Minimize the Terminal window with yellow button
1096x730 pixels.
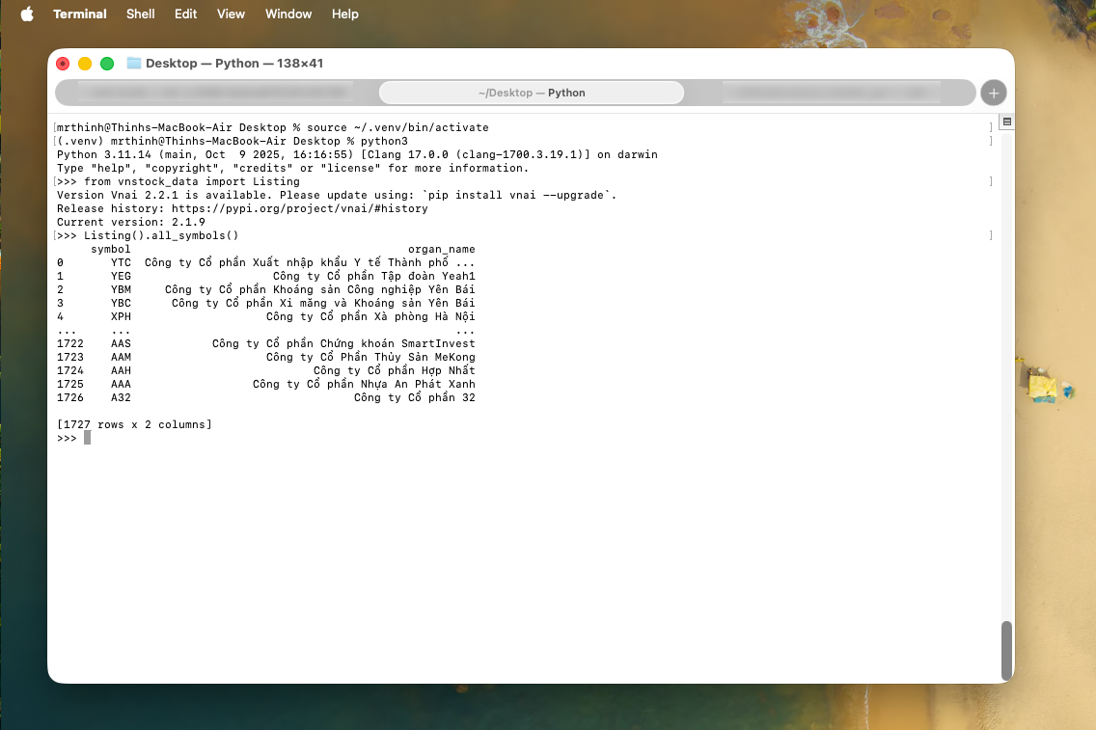[x=85, y=64]
